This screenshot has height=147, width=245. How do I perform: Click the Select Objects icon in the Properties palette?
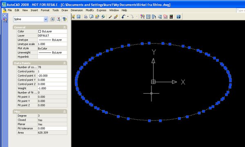click(x=58, y=19)
